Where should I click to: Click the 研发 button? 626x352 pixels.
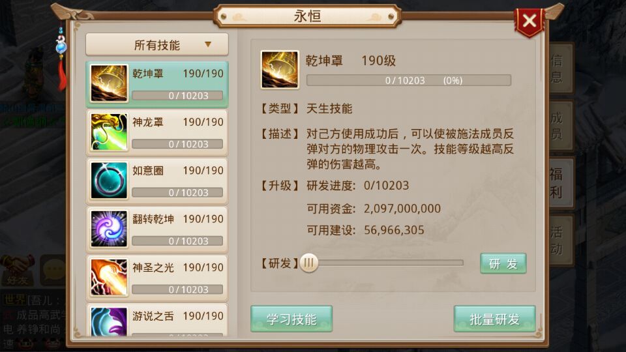pos(503,263)
